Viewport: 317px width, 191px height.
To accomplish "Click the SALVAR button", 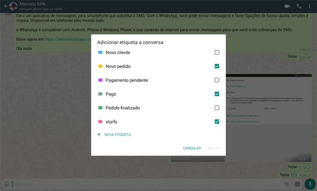I will pyautogui.click(x=213, y=148).
